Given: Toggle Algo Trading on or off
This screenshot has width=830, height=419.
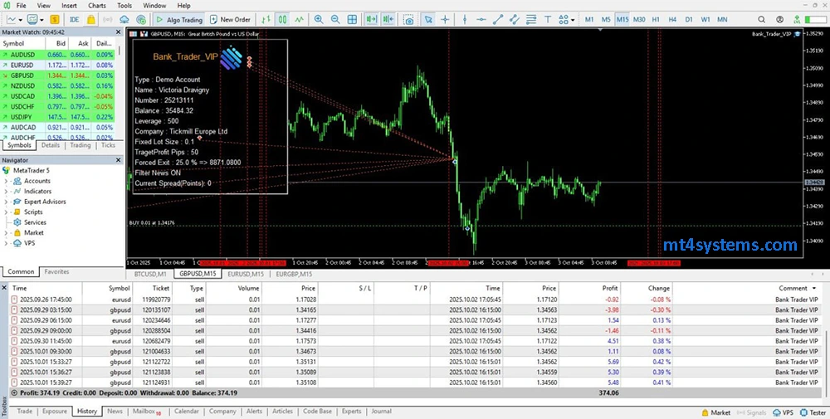Looking at the screenshot, I should [x=179, y=20].
